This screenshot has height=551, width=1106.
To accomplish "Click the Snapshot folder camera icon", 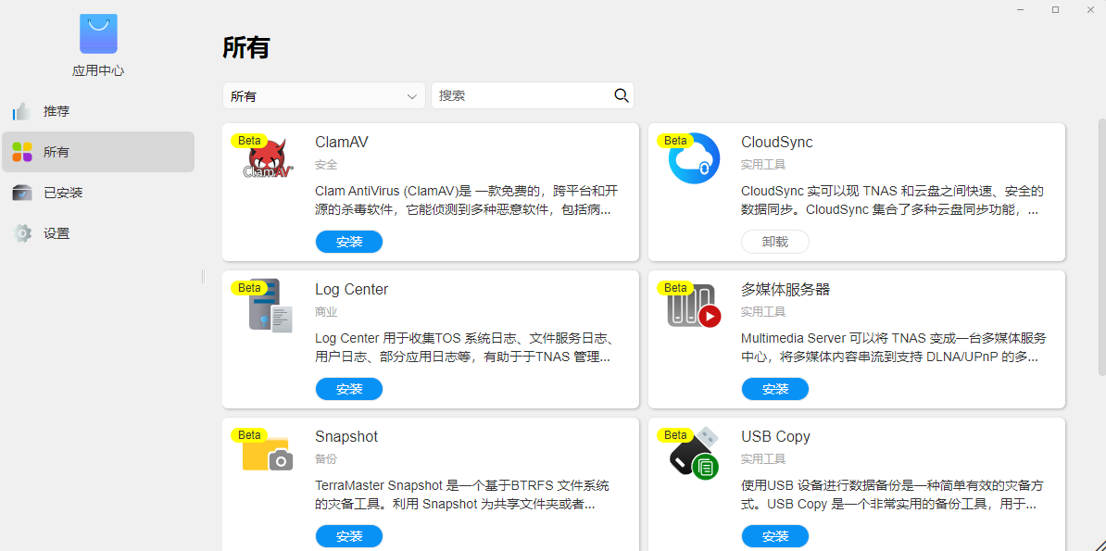I will point(268,452).
